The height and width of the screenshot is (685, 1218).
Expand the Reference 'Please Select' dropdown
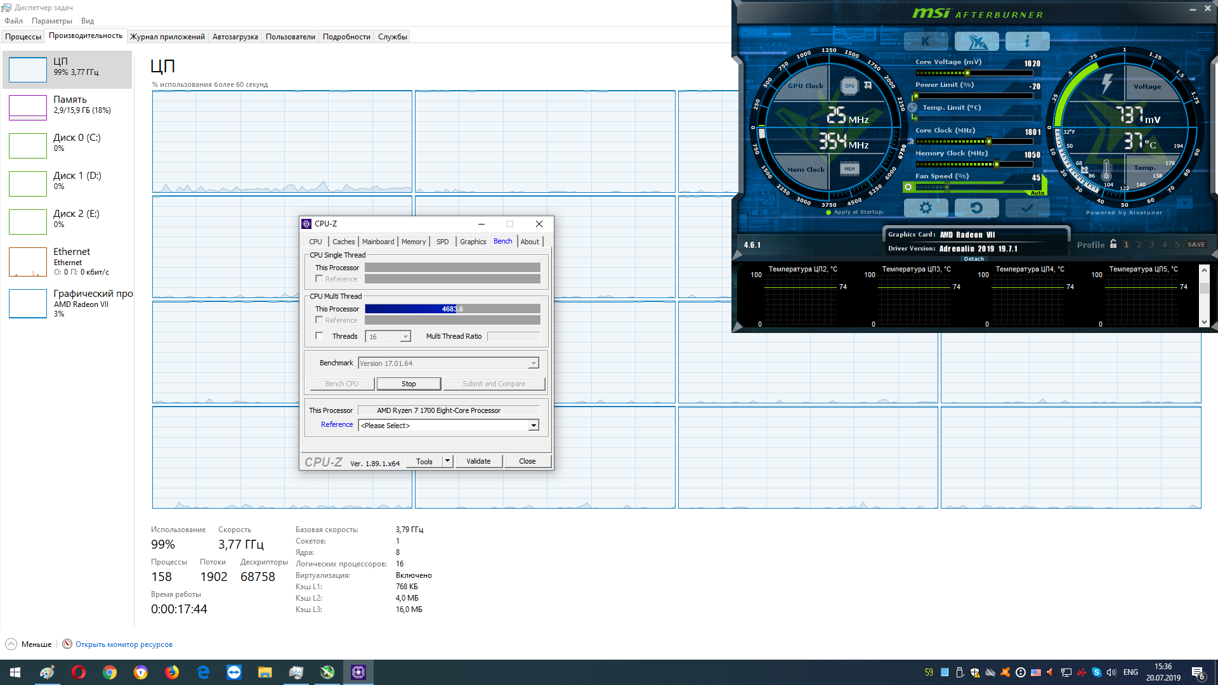[x=534, y=426]
